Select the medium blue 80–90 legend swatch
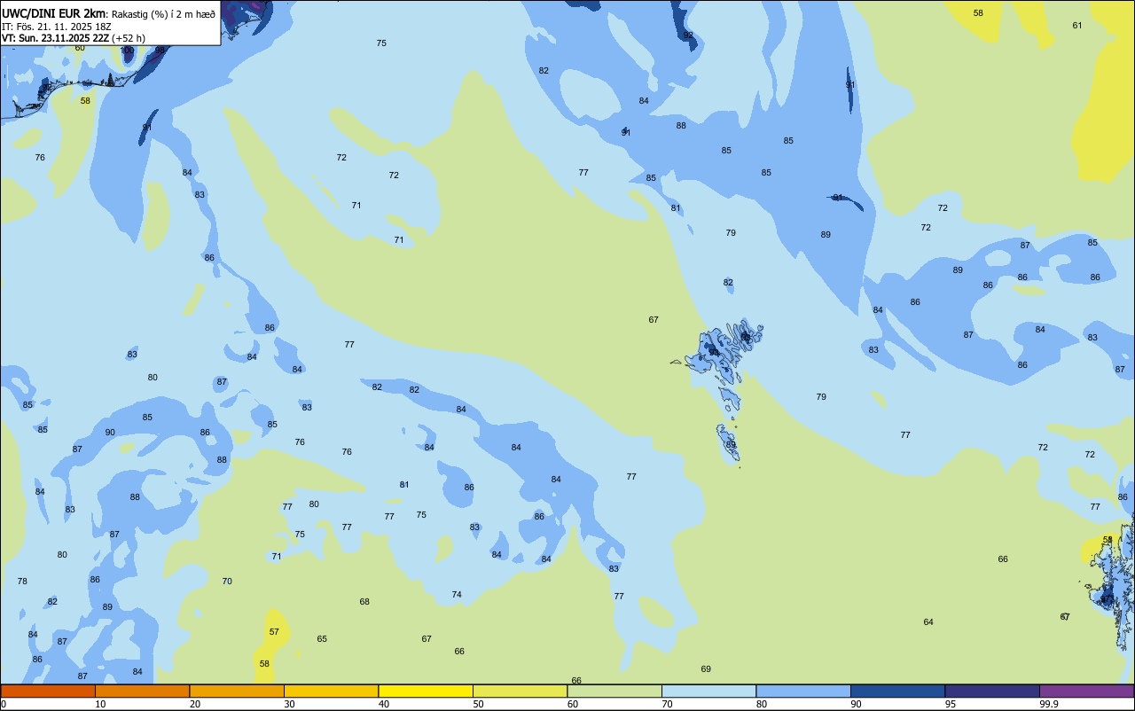 click(x=803, y=691)
